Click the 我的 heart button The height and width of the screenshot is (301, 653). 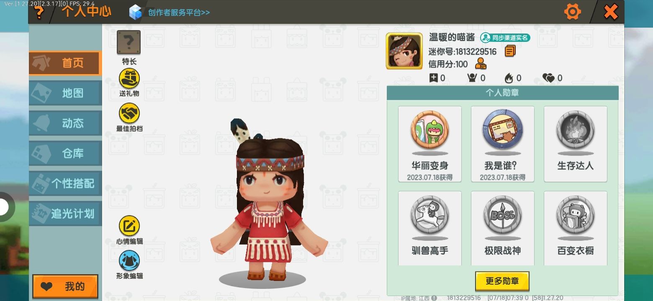pos(65,286)
